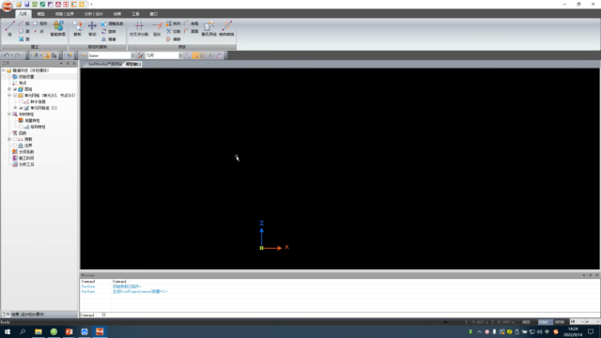601x338 pixels.
Task: Click the Direction convert tool at ribbon end
Action: [x=226, y=28]
